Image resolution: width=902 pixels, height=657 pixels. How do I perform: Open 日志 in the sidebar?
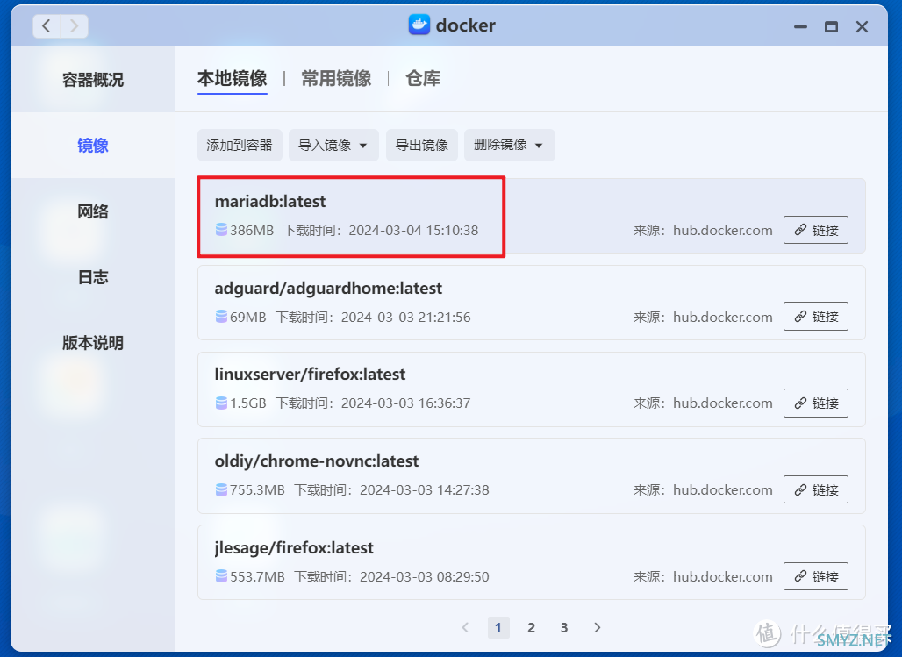click(x=93, y=277)
